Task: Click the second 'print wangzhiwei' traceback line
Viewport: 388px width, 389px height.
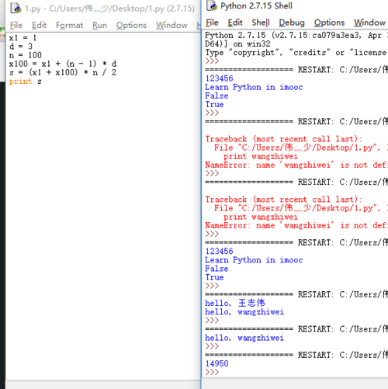Action: 261,217
